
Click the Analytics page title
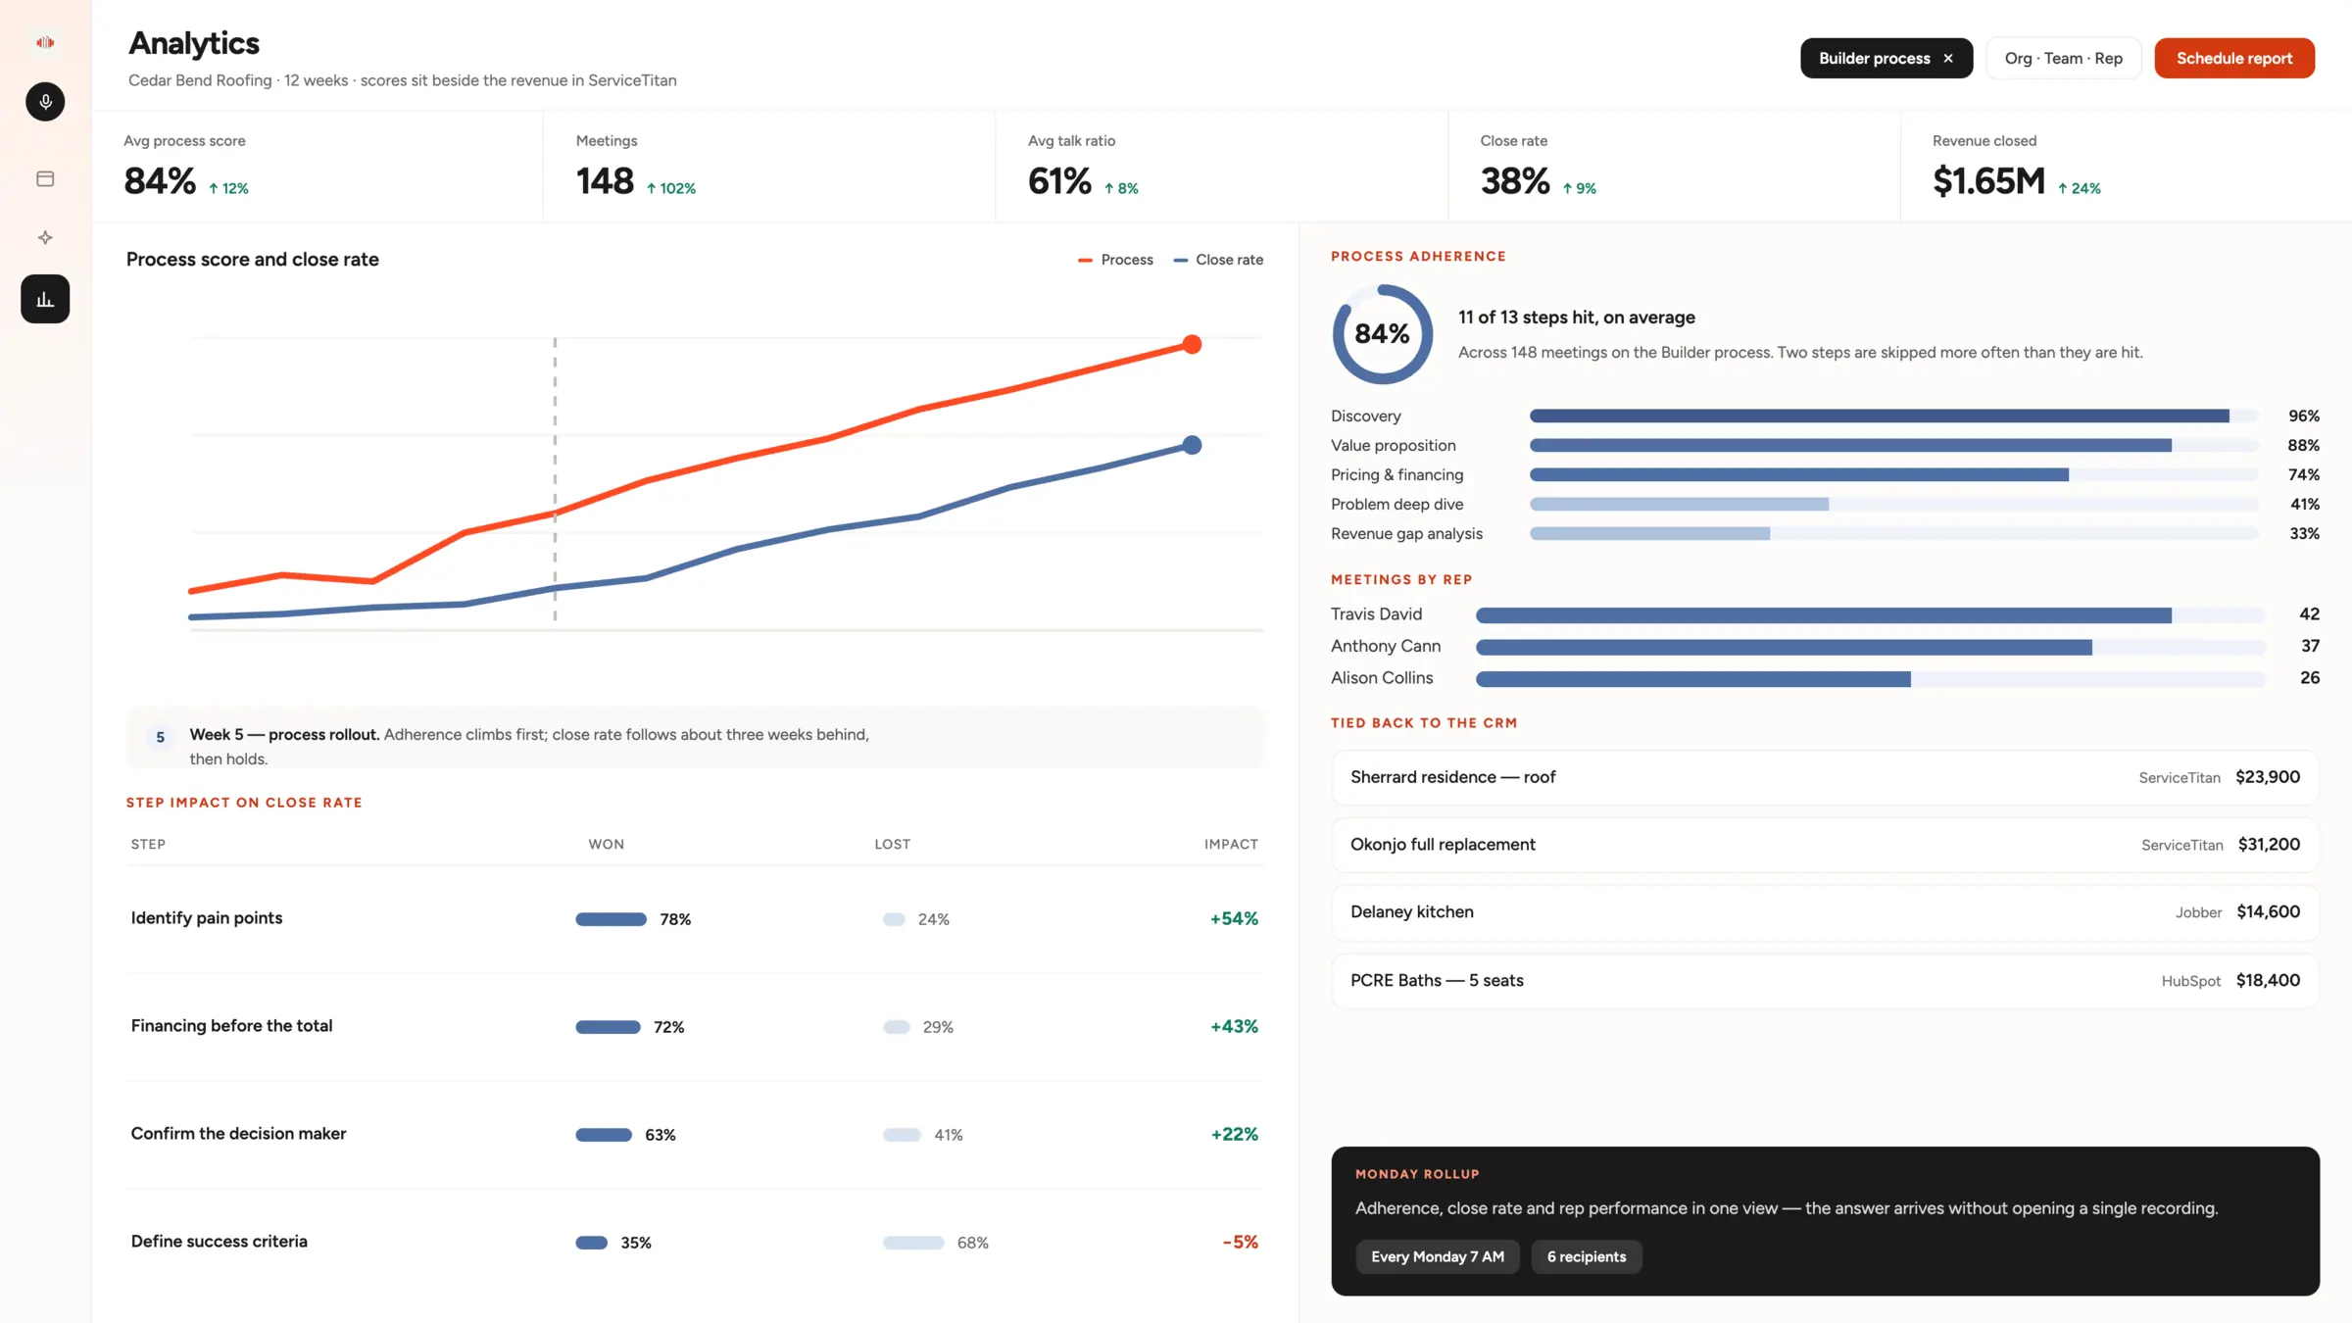point(194,43)
